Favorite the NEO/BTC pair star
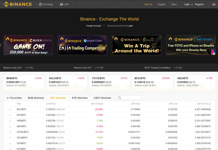This screenshot has width=218, height=150. [x=10, y=127]
